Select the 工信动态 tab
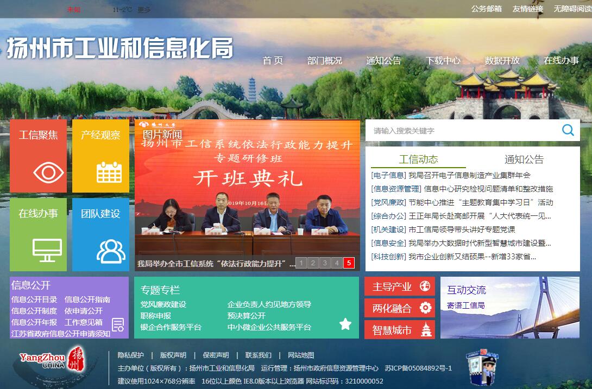The width and height of the screenshot is (592, 389). click(418, 160)
